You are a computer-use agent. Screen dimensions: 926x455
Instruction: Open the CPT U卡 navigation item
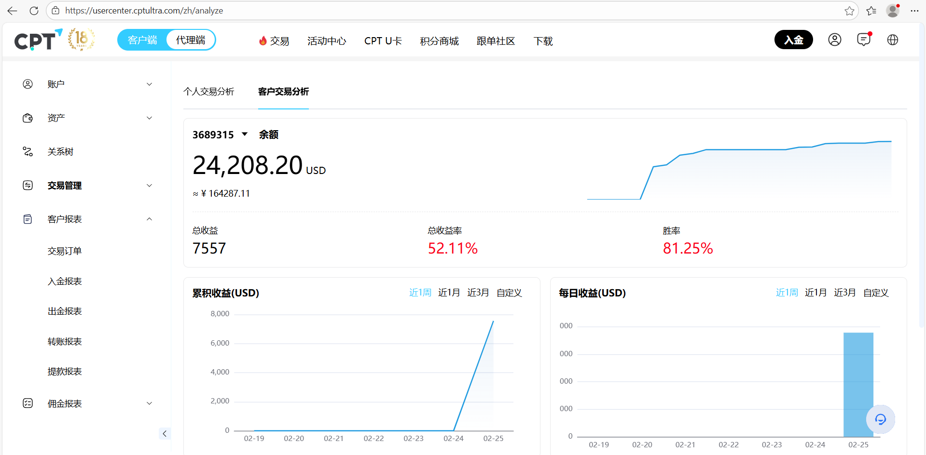click(383, 41)
